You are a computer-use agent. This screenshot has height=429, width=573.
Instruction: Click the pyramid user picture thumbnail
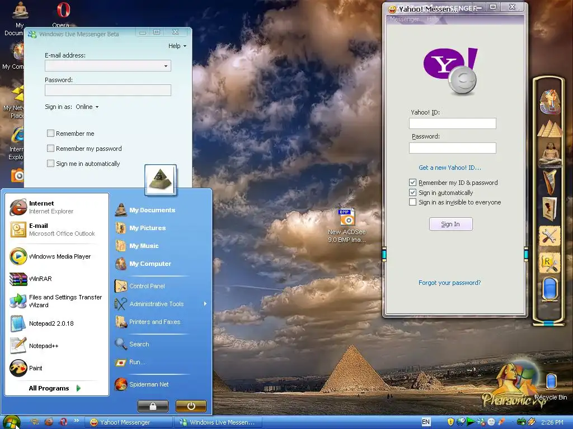161,179
